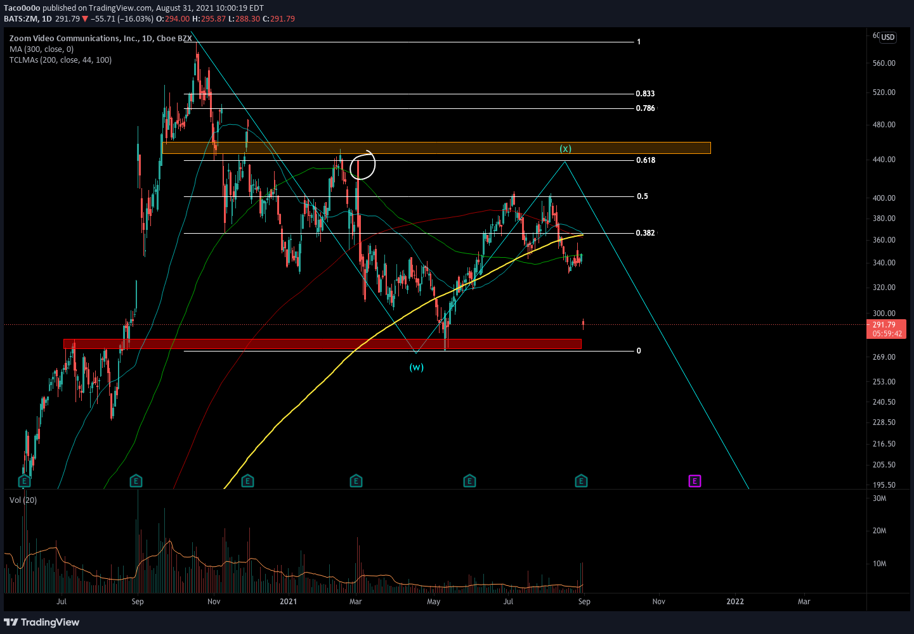Click the 20M volume axis label
914x634 pixels.
point(880,531)
